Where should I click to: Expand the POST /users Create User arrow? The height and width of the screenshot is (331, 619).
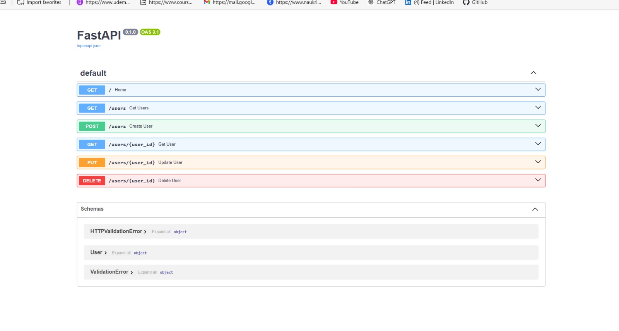pyautogui.click(x=538, y=126)
